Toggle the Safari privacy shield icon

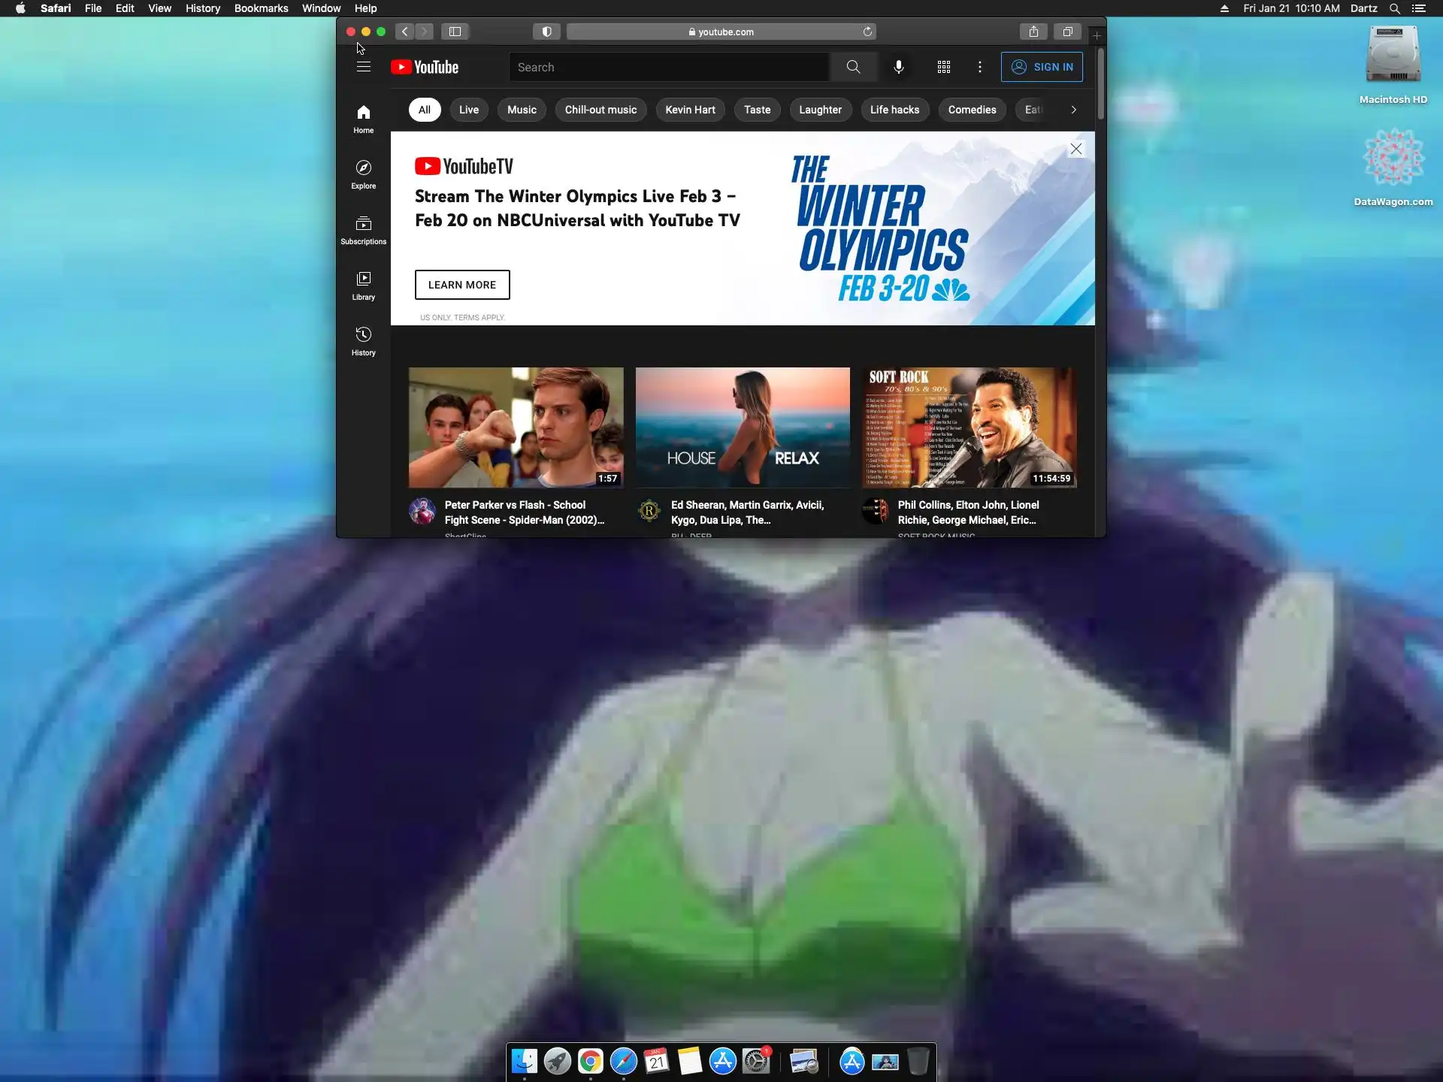546,32
